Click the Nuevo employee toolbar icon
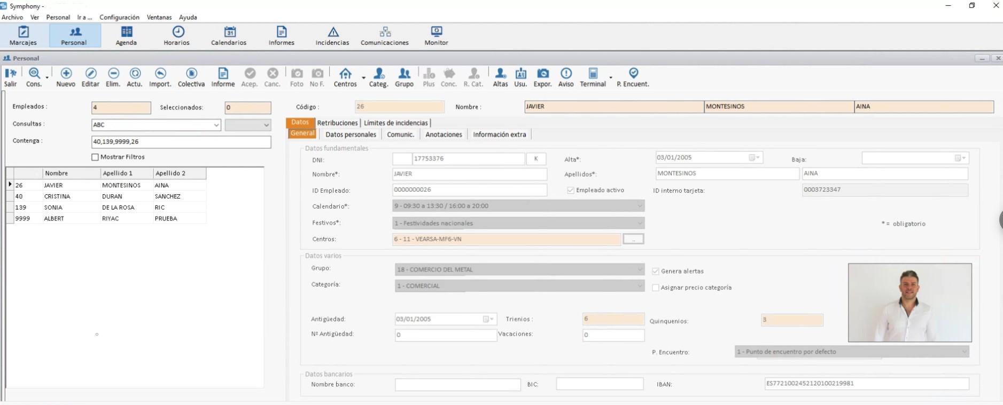The image size is (1003, 405). pyautogui.click(x=66, y=73)
